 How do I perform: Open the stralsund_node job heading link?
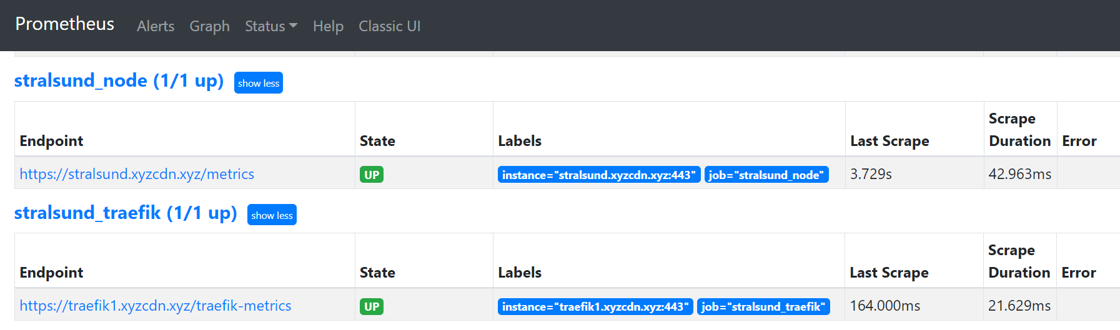pos(119,80)
